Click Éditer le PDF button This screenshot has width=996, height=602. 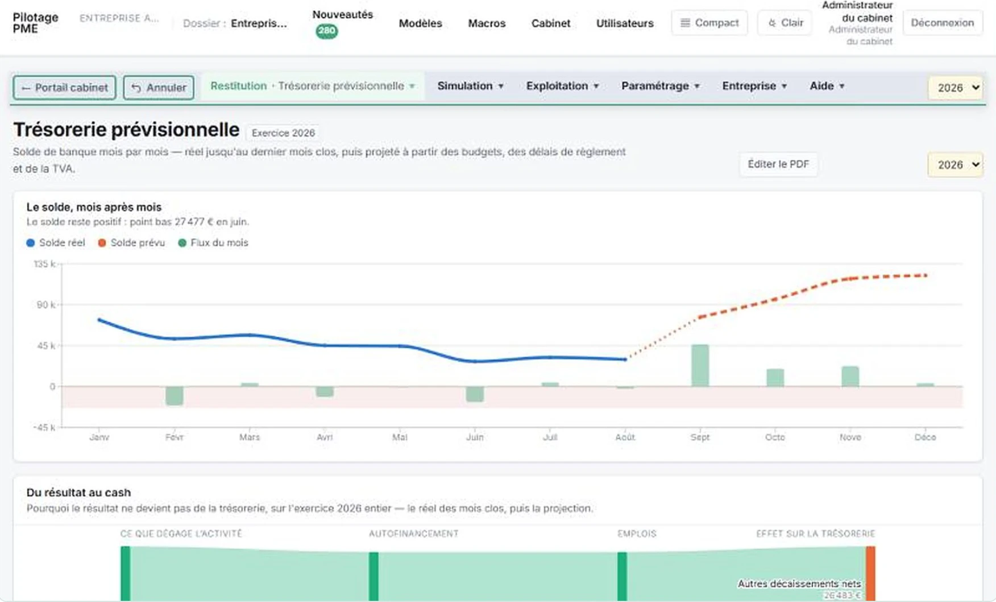coord(778,164)
